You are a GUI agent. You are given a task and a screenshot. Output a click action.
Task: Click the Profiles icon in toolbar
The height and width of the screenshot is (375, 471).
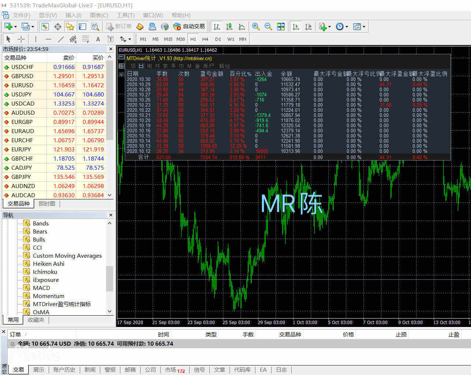(25, 26)
